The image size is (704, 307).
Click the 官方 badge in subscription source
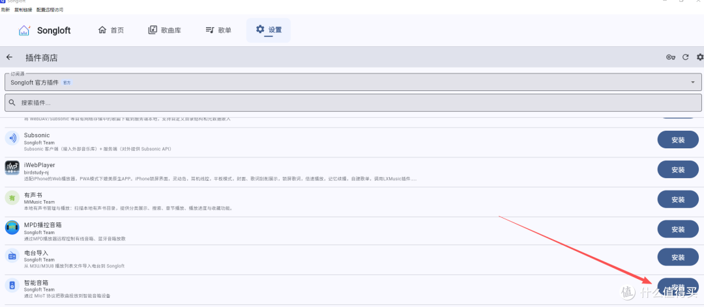[x=66, y=83]
